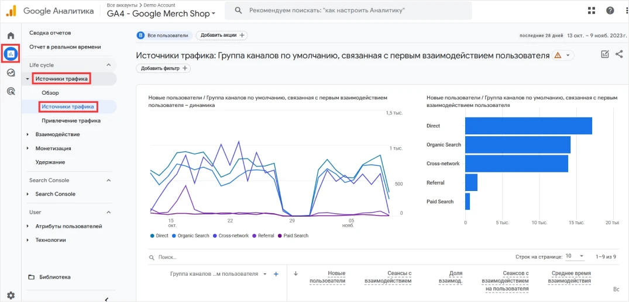Toggle Organic Search series in legend
Image resolution: width=629 pixels, height=302 pixels.
point(191,235)
